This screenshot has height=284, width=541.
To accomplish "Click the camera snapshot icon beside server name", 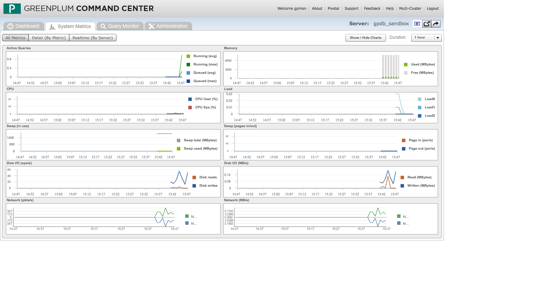I will (417, 24).
